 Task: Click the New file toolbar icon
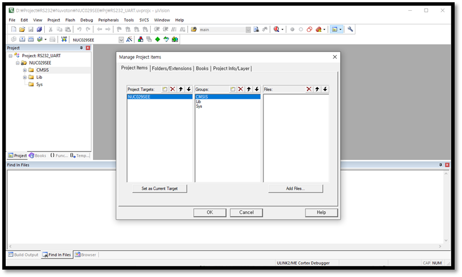(x=14, y=29)
